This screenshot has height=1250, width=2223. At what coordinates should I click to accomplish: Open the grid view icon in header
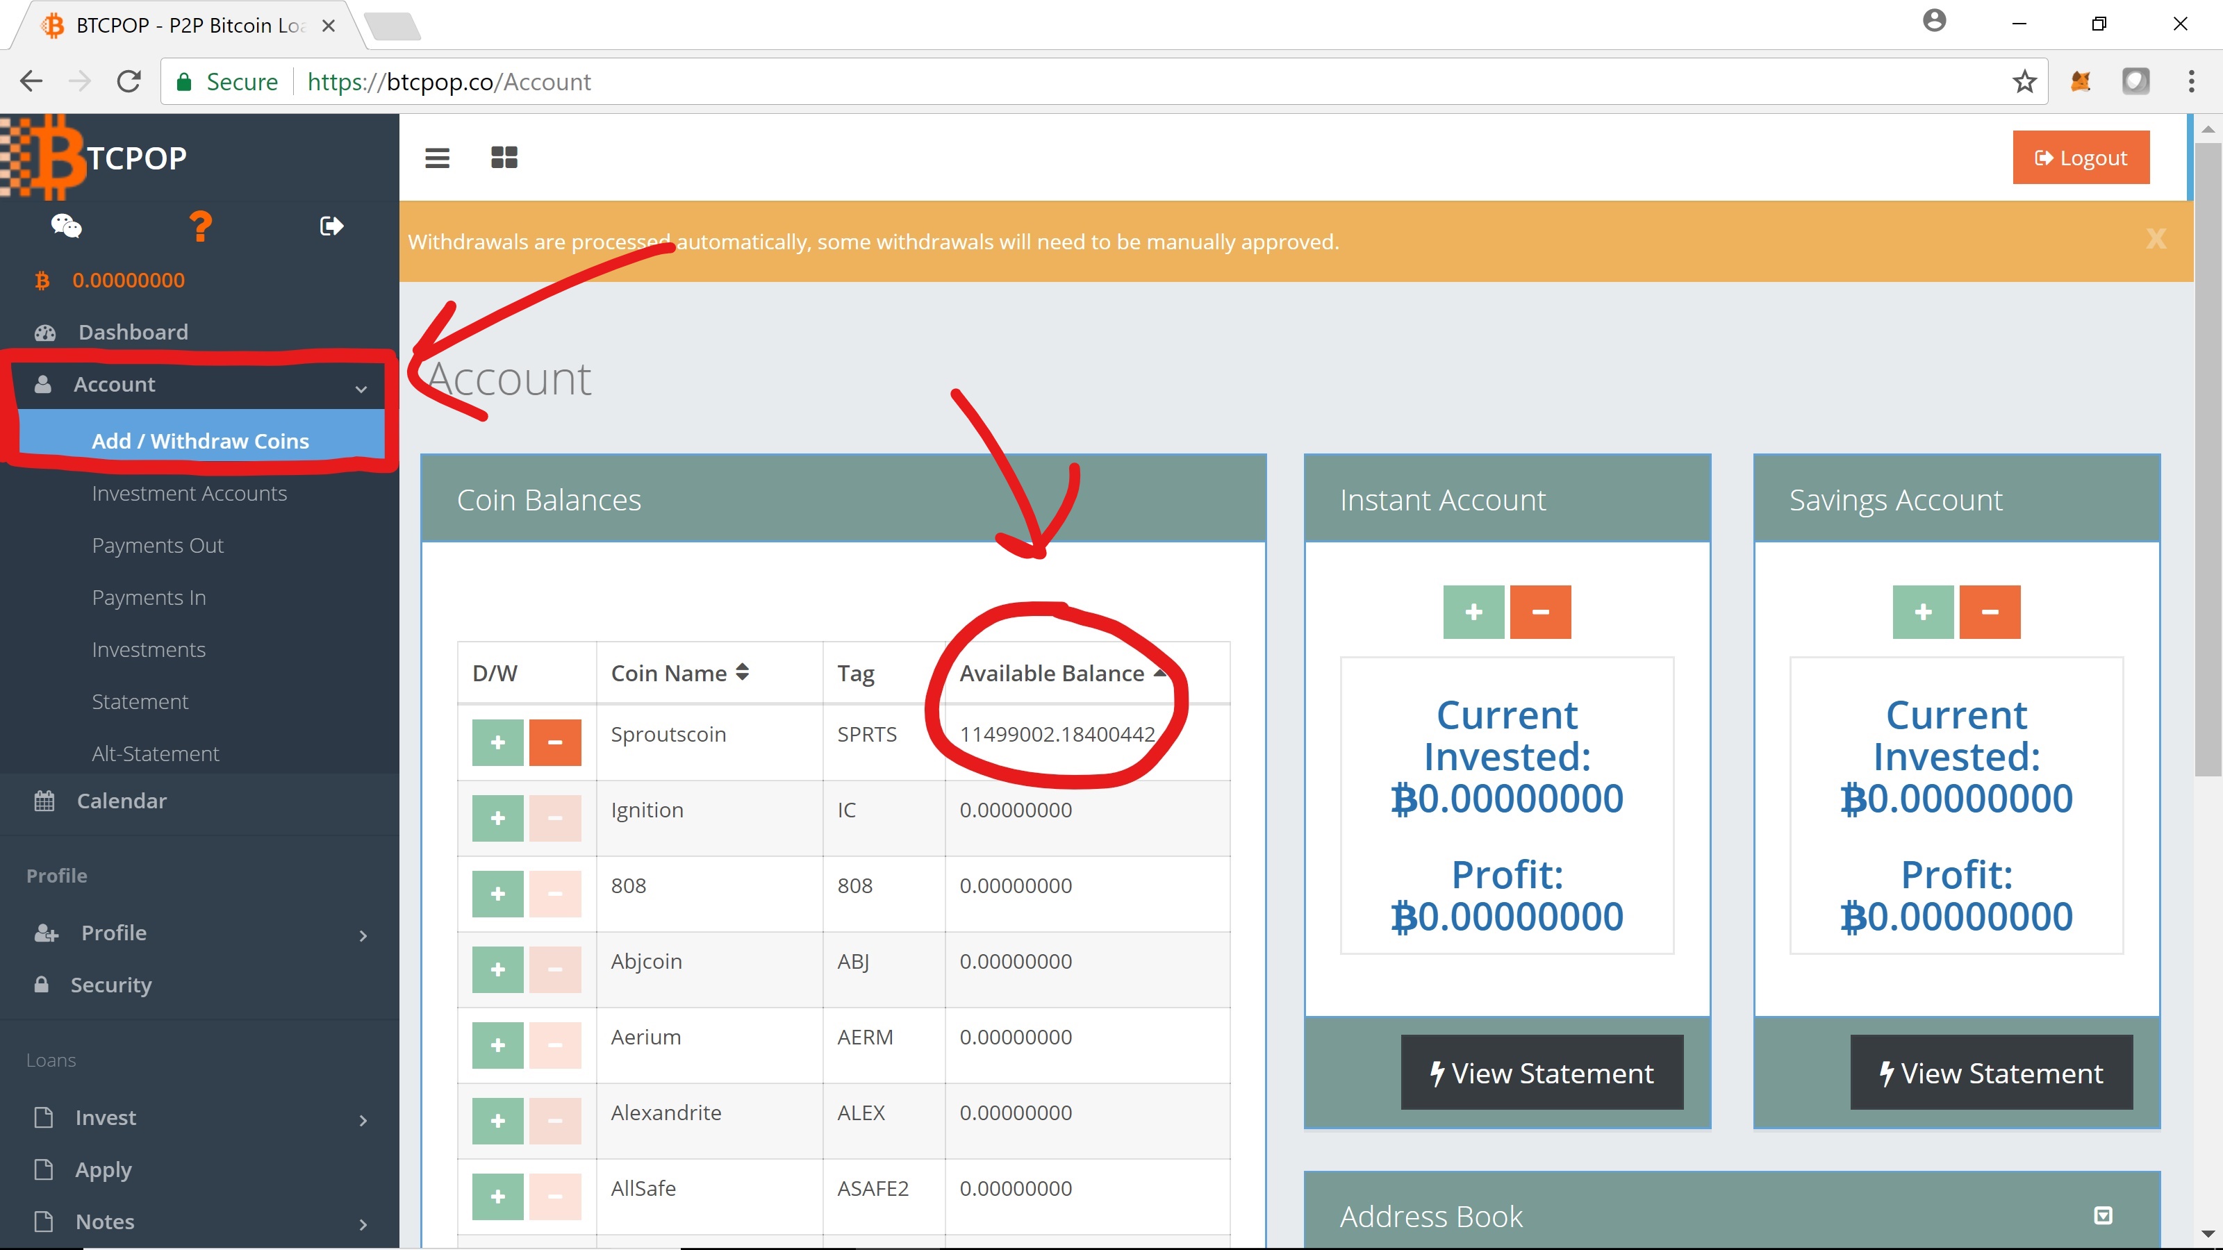coord(504,158)
